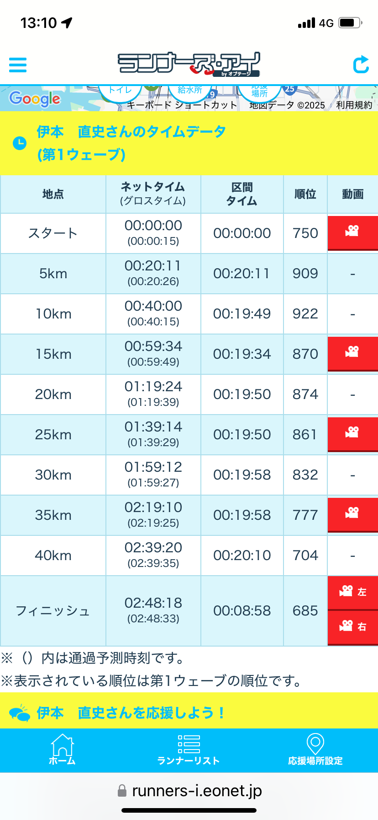Go to the Home tab
Viewport: 378px width, 820px height.
click(62, 750)
